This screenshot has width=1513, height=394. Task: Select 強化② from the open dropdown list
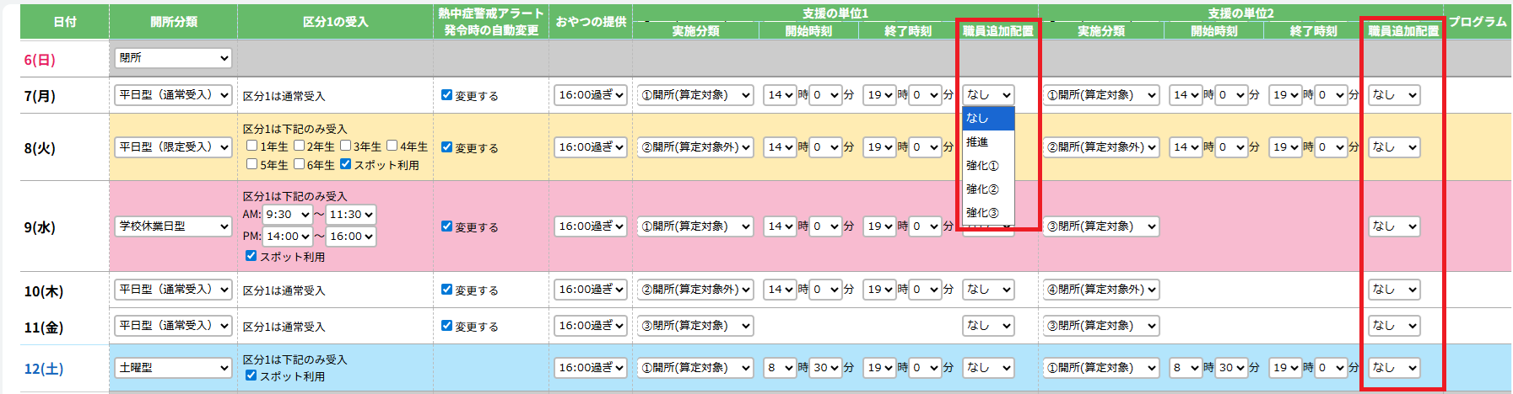(x=981, y=189)
